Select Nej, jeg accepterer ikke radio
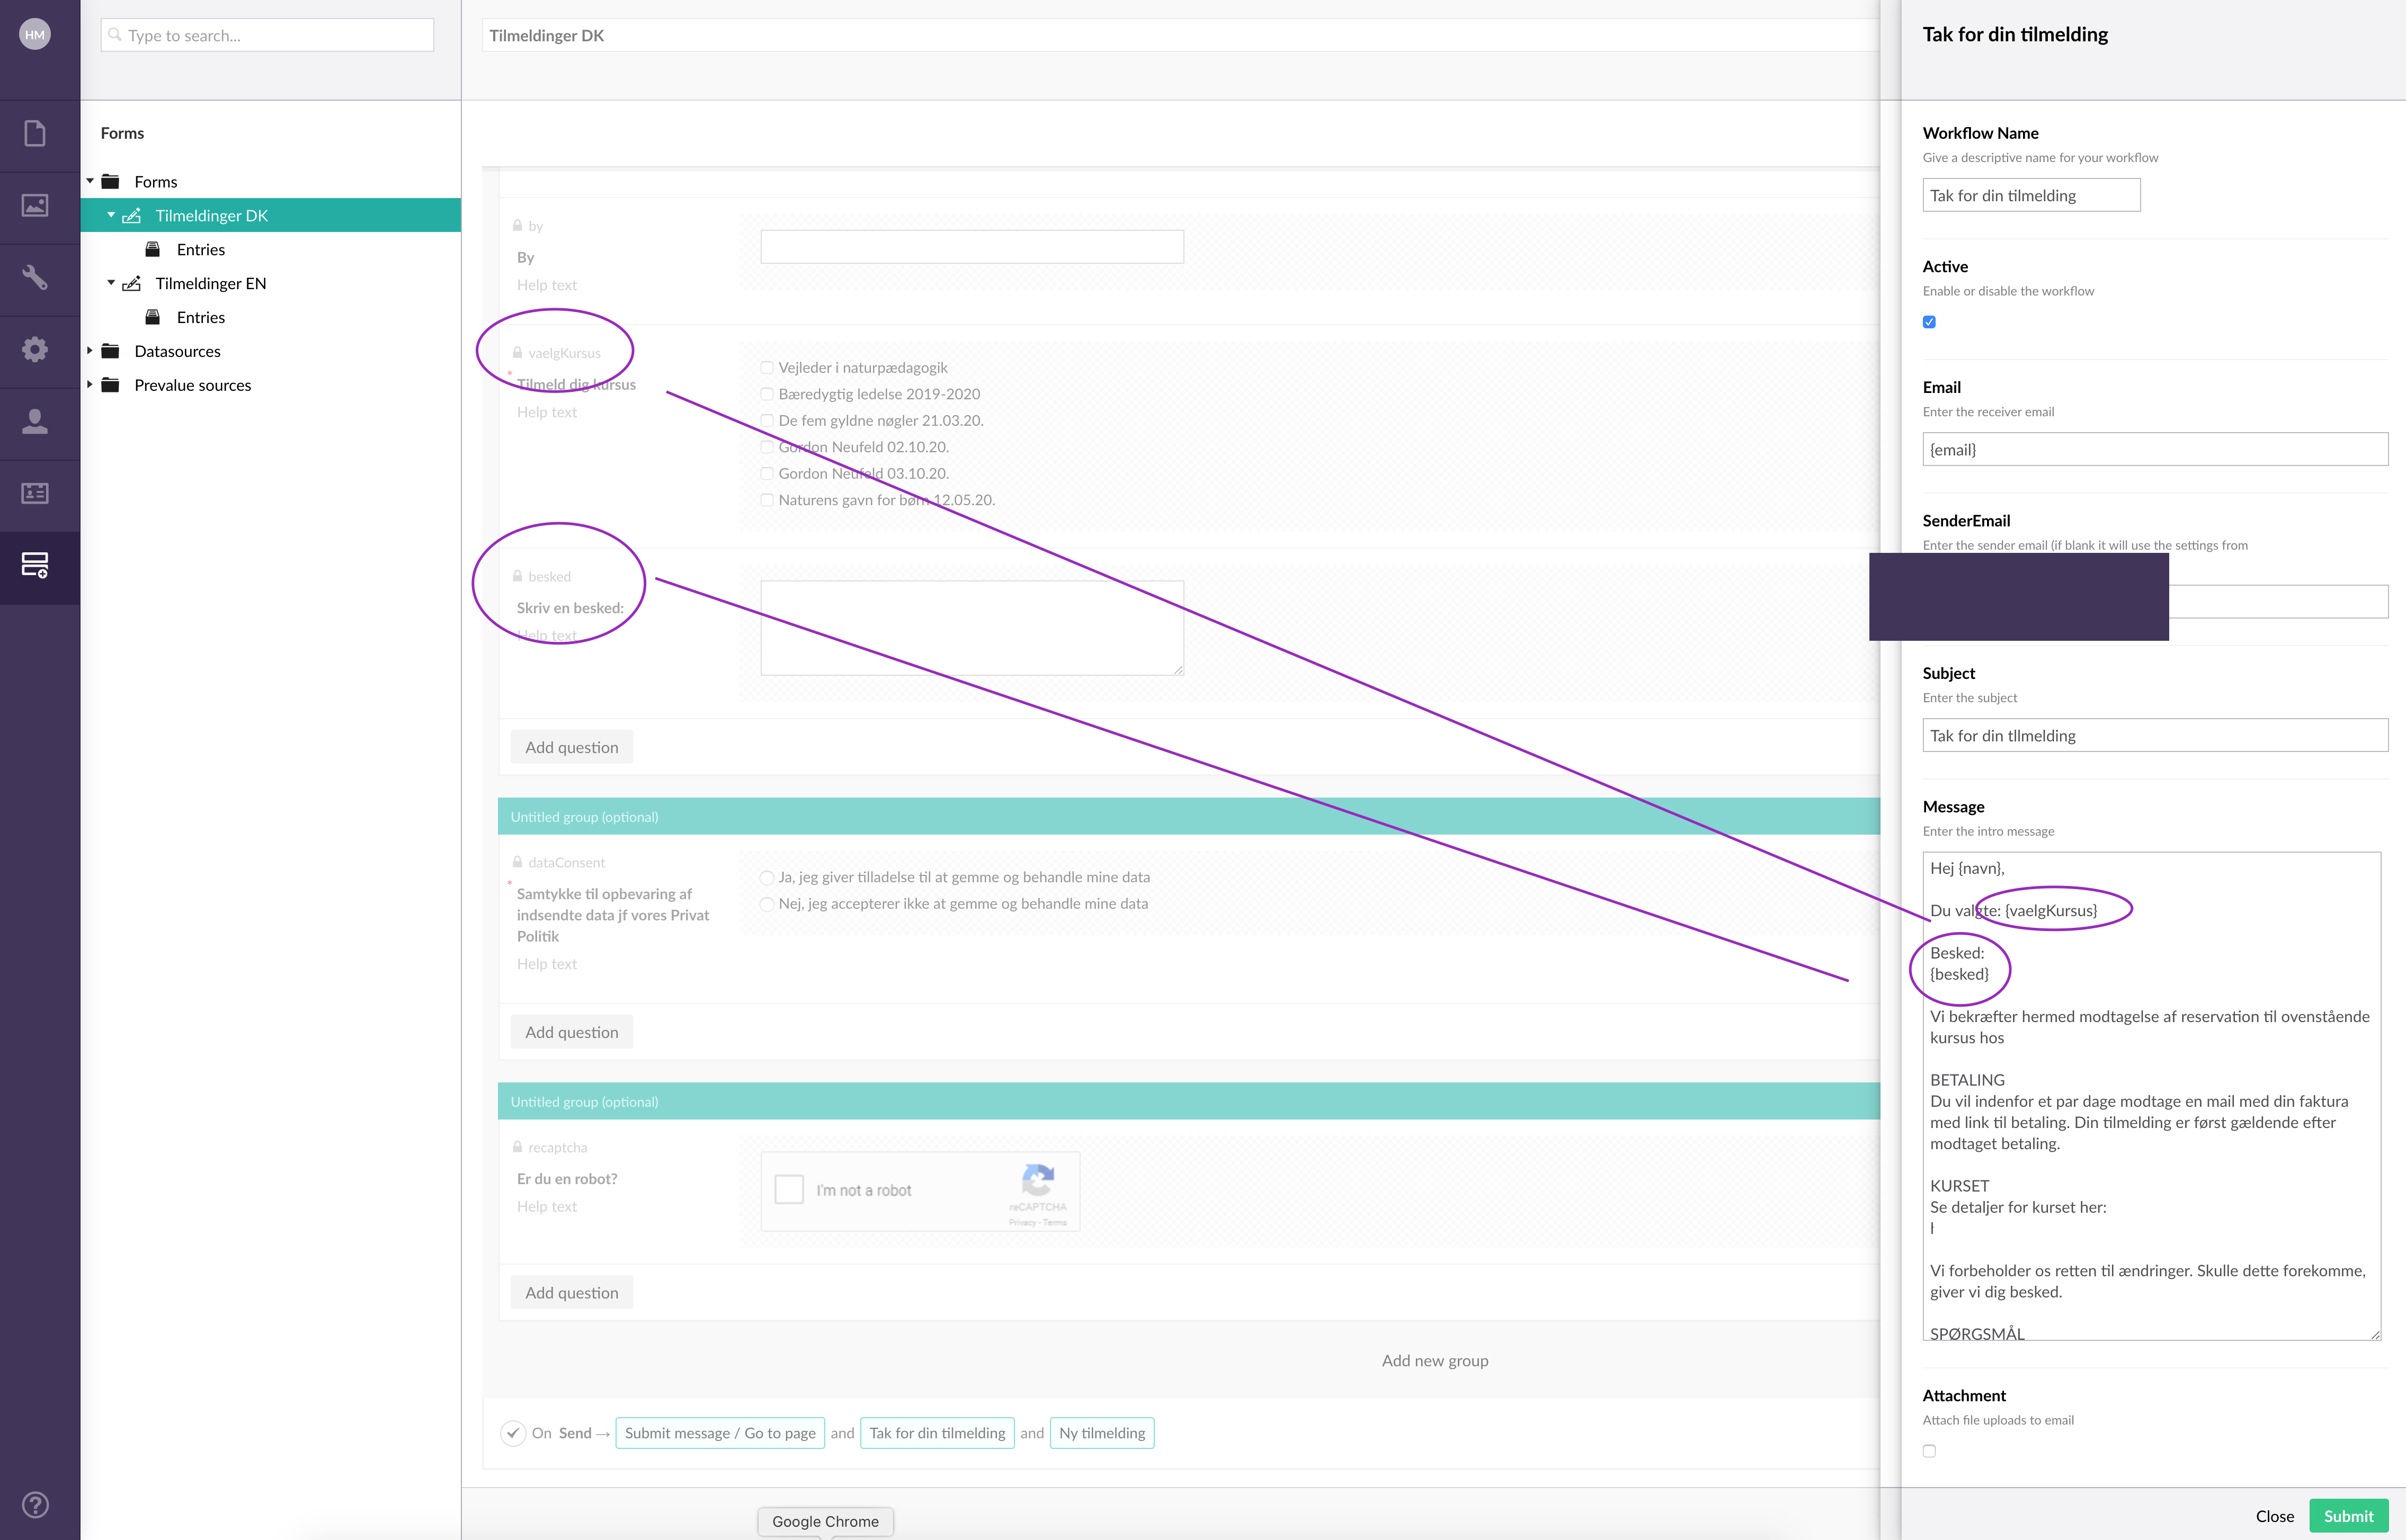Screen dimensions: 2406x1540 (x=767, y=904)
